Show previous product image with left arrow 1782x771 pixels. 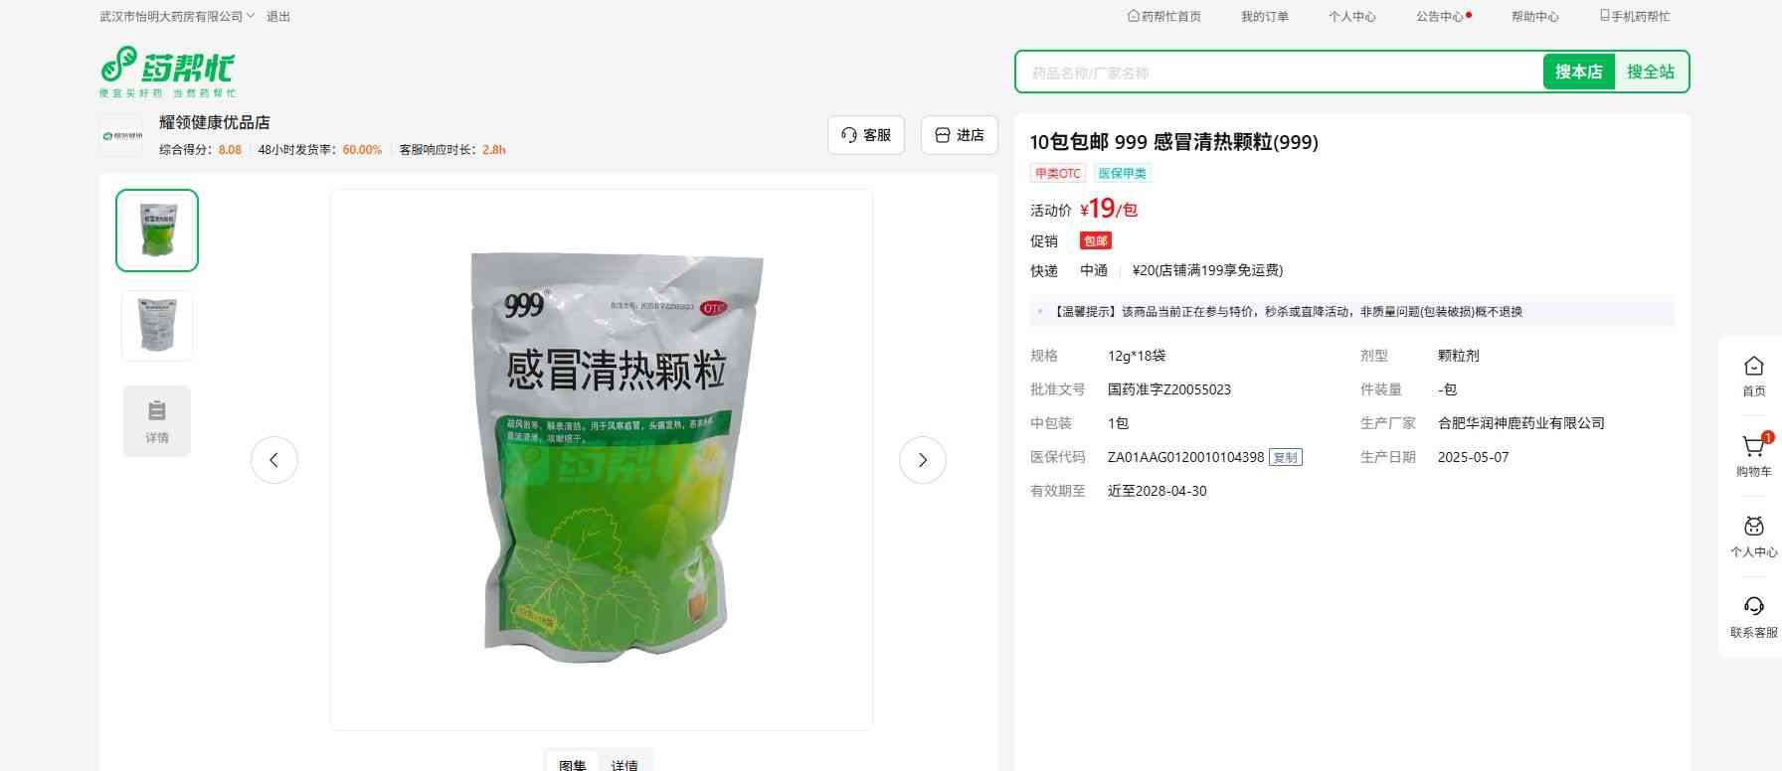tap(274, 460)
